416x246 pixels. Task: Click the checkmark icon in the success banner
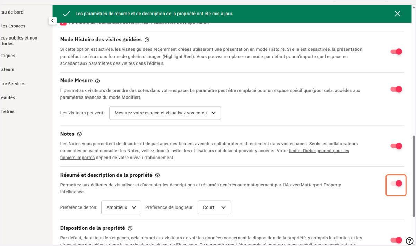[67, 14]
